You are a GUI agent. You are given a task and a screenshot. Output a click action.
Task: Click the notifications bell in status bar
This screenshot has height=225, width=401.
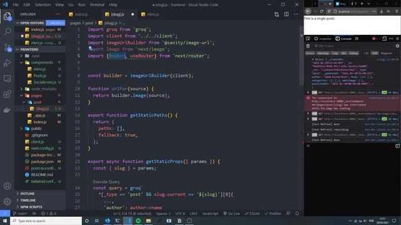[297, 213]
